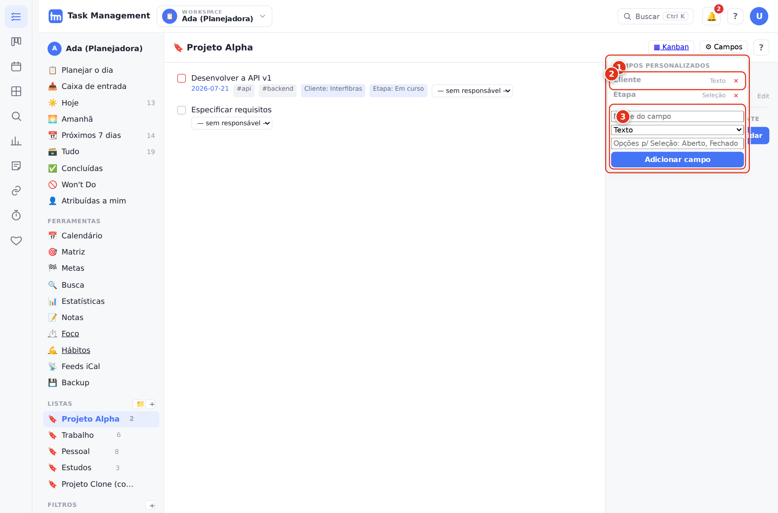The image size is (778, 513).
Task: Open the user avatar U menu
Action: (x=759, y=16)
